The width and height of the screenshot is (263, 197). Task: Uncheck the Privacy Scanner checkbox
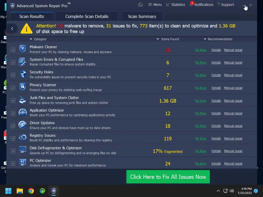click(x=13, y=88)
